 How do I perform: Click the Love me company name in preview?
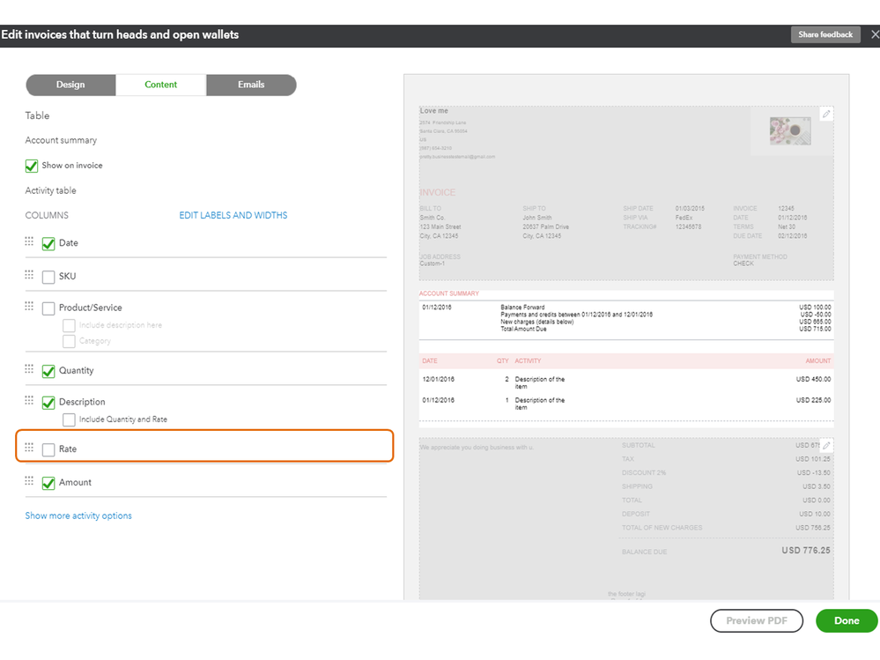click(433, 111)
